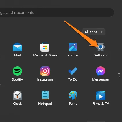This screenshot has width=122, height=122.
Task: Open the Settings gear app
Action: [101, 47]
